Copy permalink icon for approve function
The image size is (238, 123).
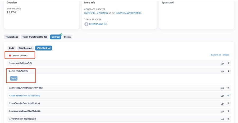coord(223,63)
